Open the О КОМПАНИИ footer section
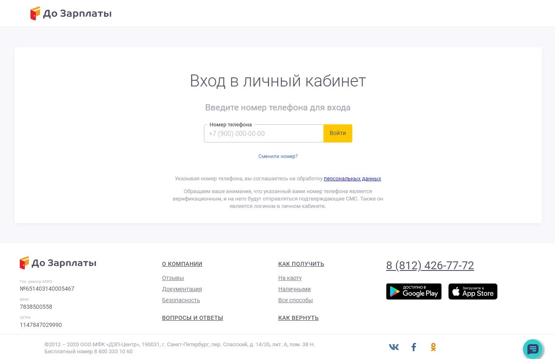This screenshot has height=359, width=555. tap(182, 264)
